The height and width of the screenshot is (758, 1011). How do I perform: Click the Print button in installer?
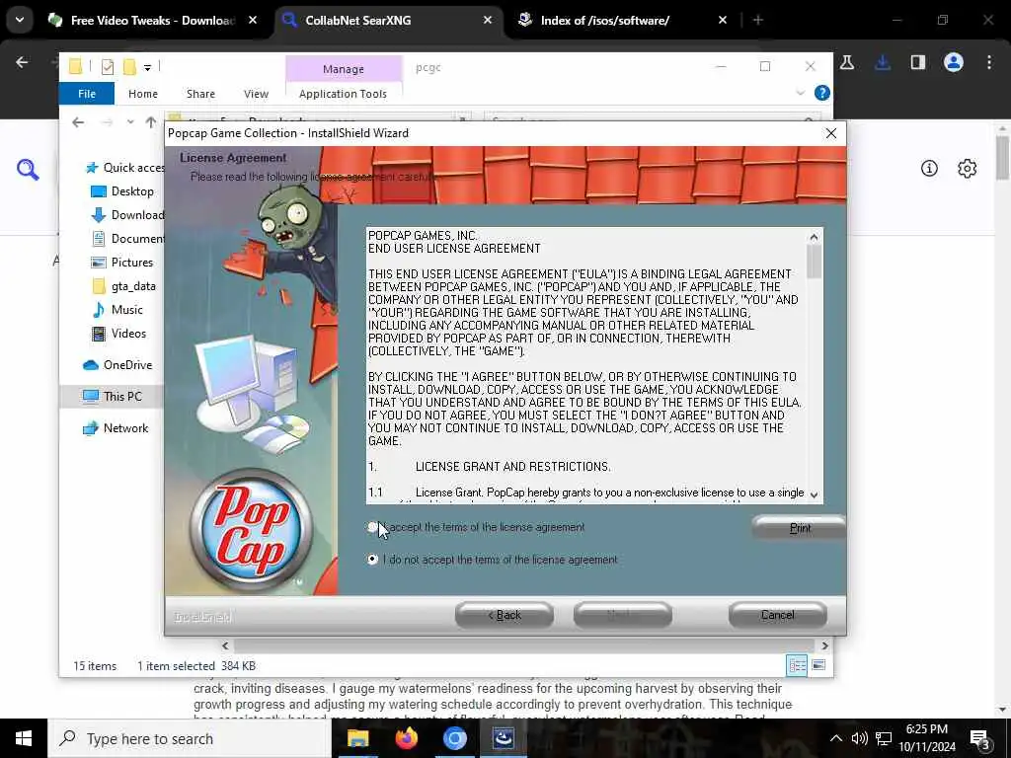pos(799,528)
